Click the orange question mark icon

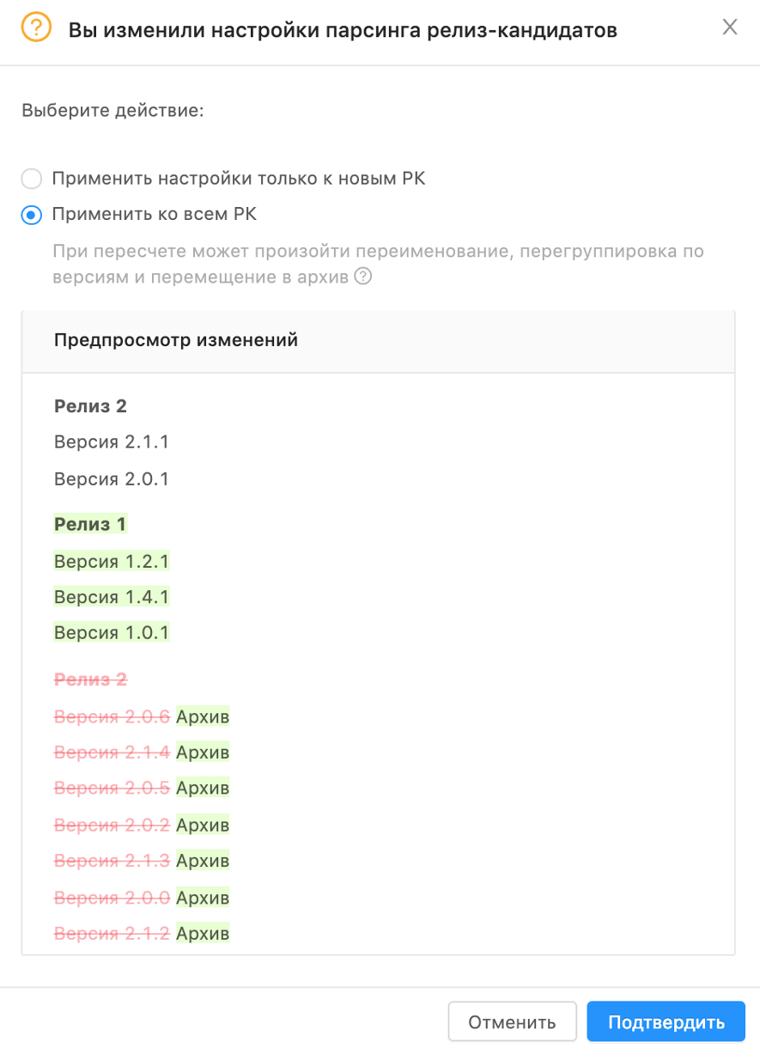(35, 29)
